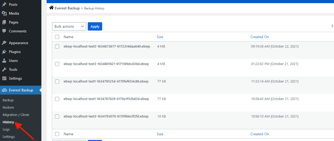Open the Plugins plug icon
Image resolution: width=334 pixels, height=141 pixels.
pyautogui.click(x=4, y=52)
